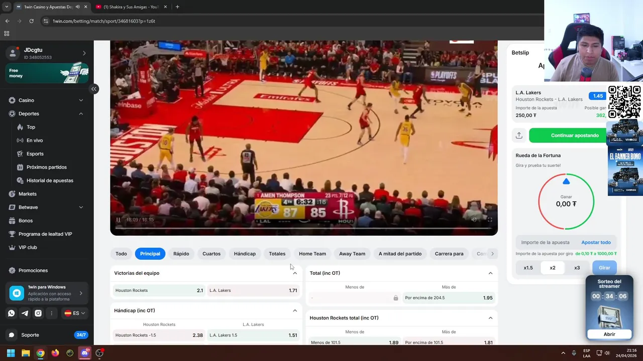Bet on Houston Rockets at 2.1
This screenshot has height=361, width=643.
point(159,290)
